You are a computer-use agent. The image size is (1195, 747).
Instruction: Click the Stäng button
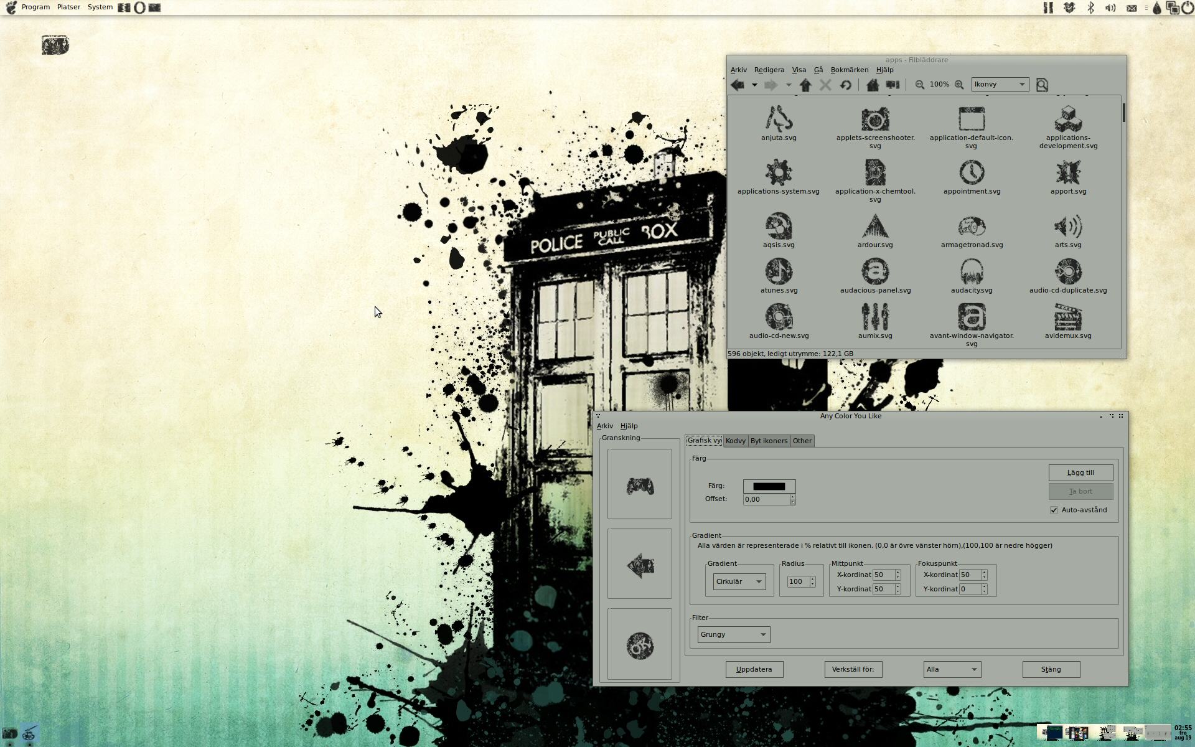[x=1051, y=669]
